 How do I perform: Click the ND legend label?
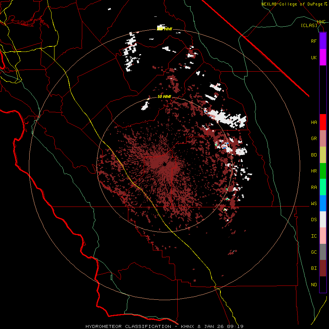pos(314,285)
